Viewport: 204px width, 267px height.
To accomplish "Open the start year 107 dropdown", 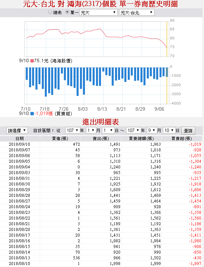I will pos(73,131).
